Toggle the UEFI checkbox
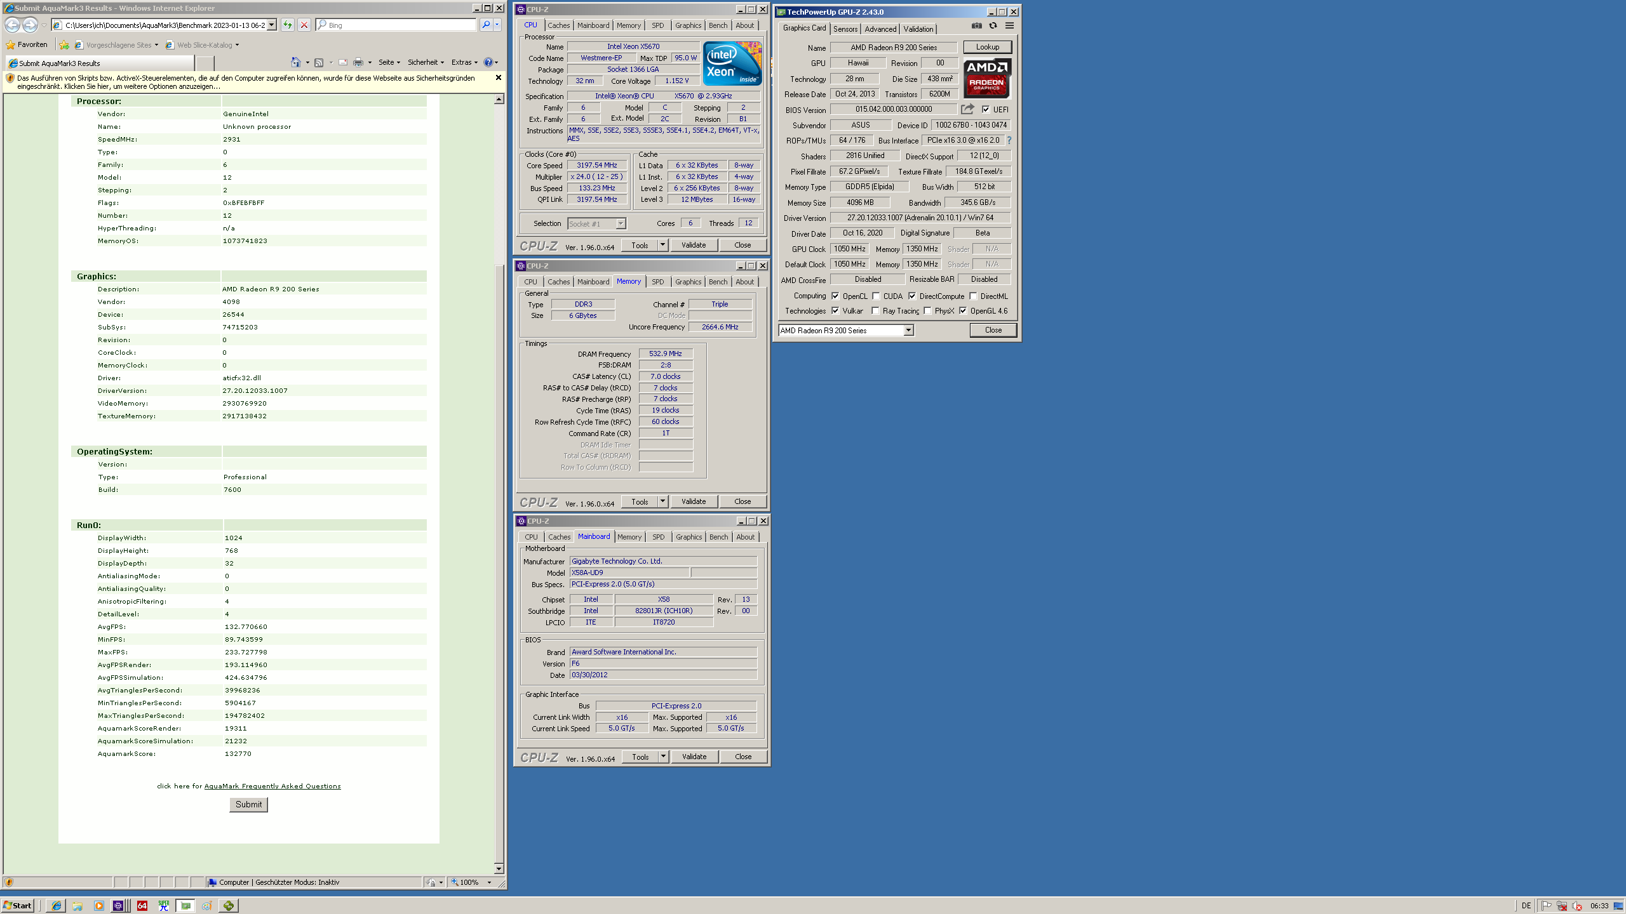The image size is (1626, 914). coord(986,109)
